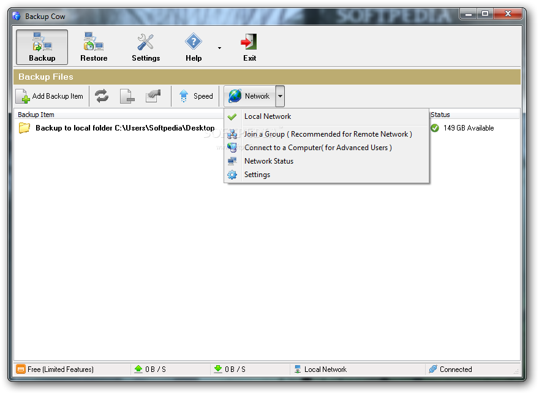The image size is (539, 394).
Task: Click the blue plug Connected icon
Action: click(x=433, y=369)
